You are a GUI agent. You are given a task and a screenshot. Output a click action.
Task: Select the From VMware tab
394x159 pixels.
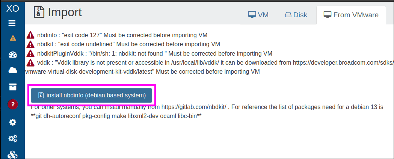pos(351,15)
